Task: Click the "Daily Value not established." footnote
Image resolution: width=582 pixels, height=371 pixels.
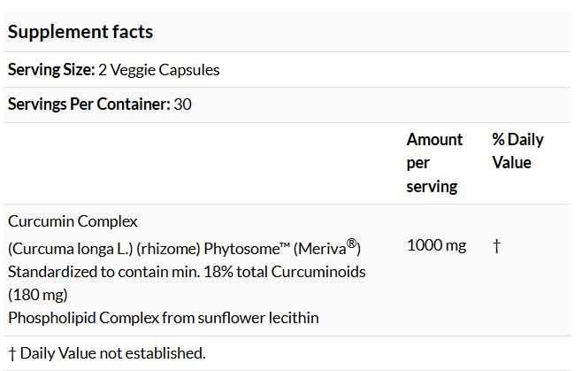Action: (x=112, y=353)
